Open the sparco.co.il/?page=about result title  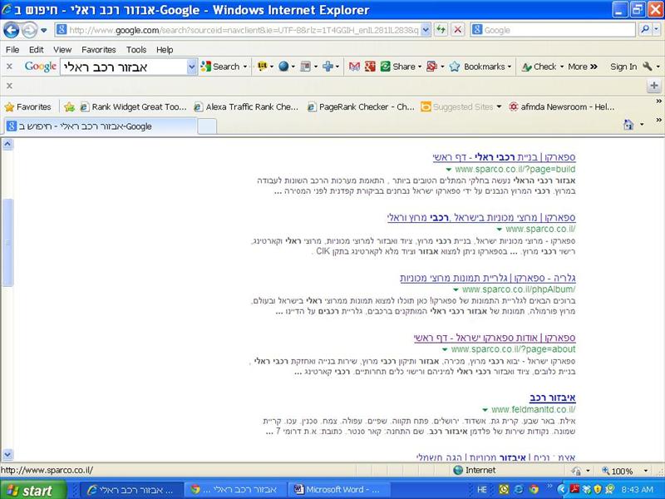(495, 338)
